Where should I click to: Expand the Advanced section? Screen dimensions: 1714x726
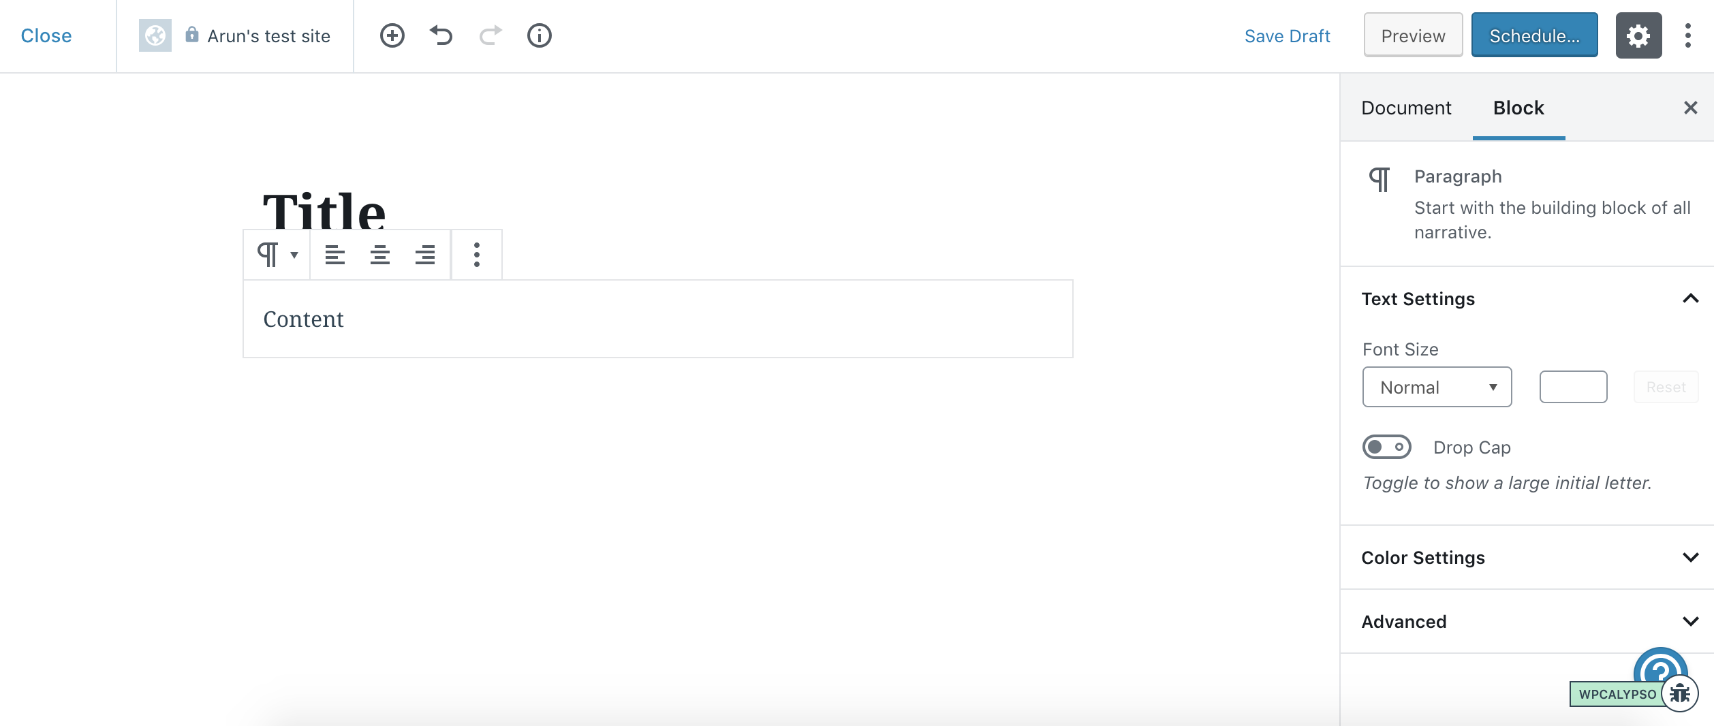click(x=1692, y=620)
